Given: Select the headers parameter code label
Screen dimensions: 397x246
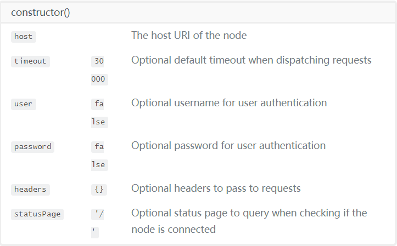Looking at the screenshot, I should [x=30, y=190].
